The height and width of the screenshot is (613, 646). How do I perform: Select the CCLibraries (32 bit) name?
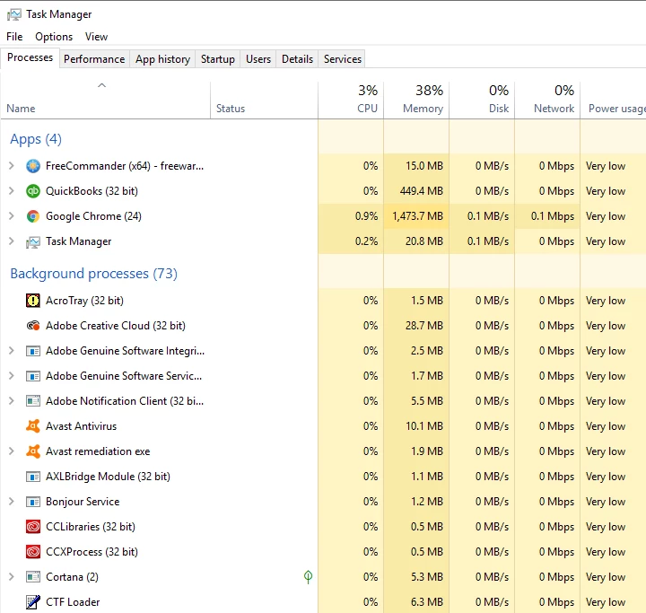coord(91,527)
